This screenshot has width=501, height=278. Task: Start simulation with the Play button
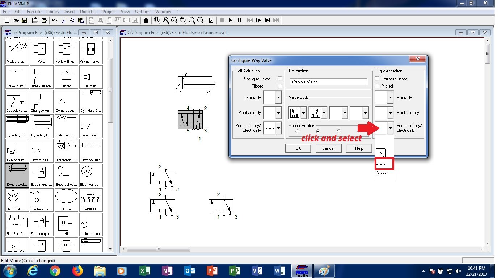click(231, 20)
